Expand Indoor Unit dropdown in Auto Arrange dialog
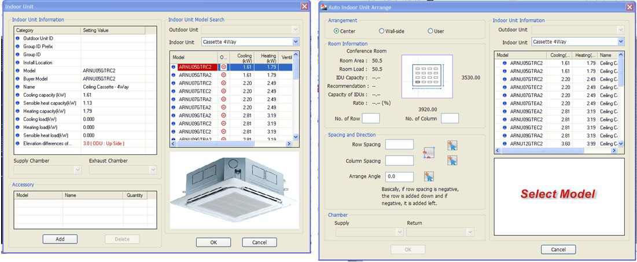 coord(621,42)
